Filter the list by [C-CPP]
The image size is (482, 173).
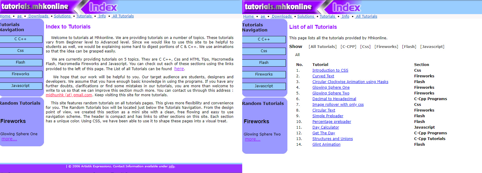tap(348, 47)
